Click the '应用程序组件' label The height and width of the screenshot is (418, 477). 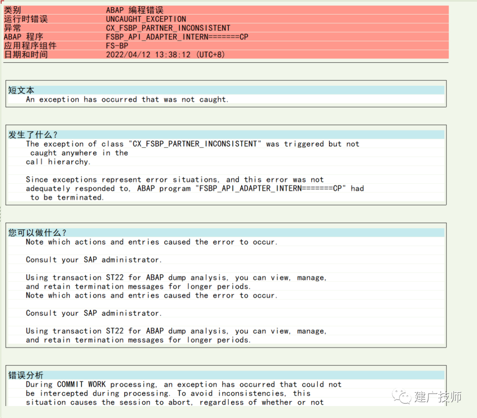(x=30, y=46)
